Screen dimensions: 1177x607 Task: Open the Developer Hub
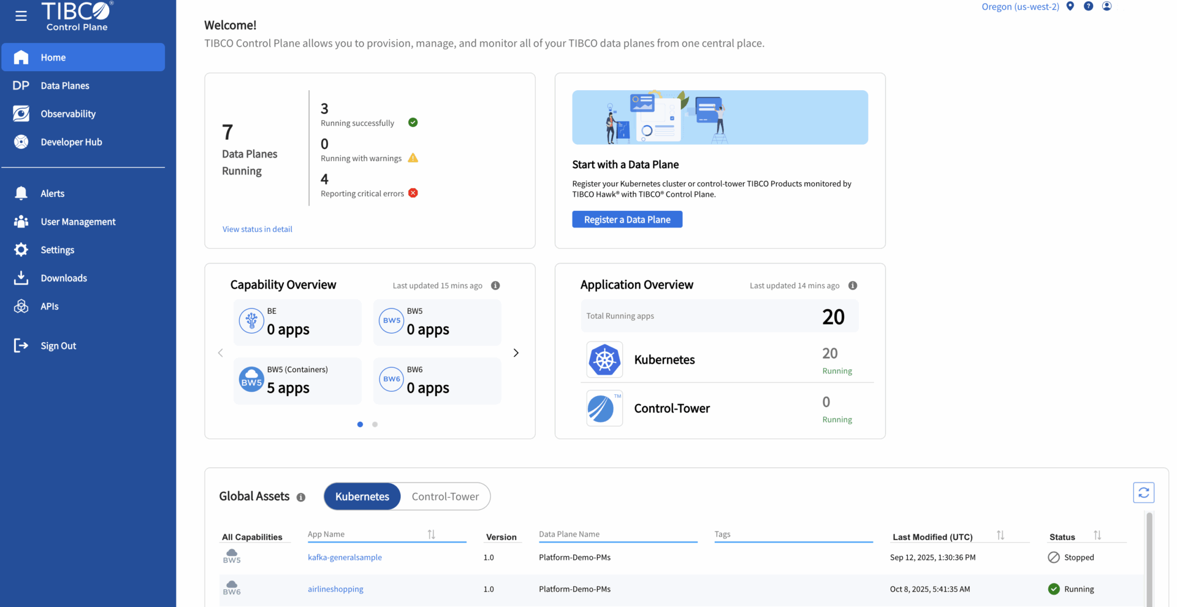click(x=71, y=142)
